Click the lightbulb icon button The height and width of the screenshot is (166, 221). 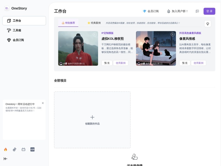[208, 24]
